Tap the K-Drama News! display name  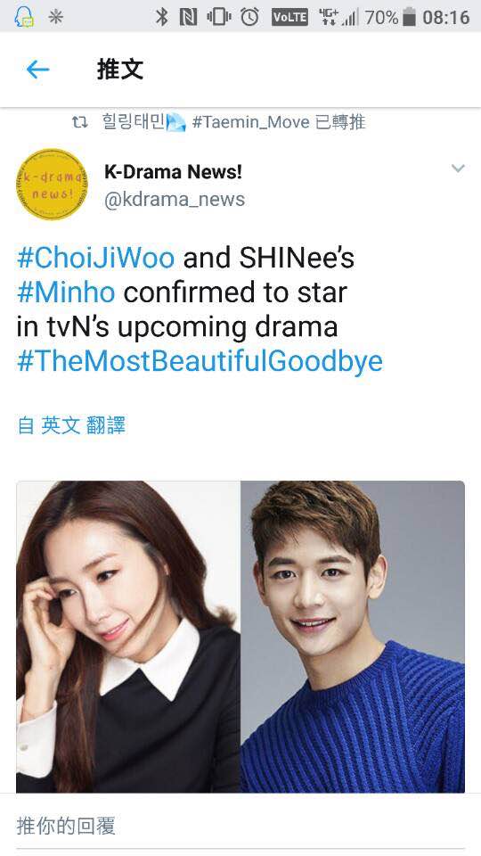(173, 171)
